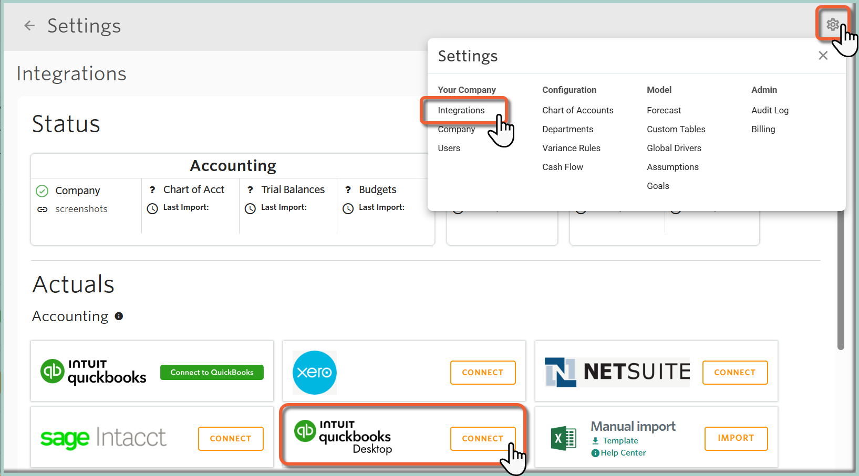859x476 pixels.
Task: Connect the Xero integration
Action: pos(483,373)
